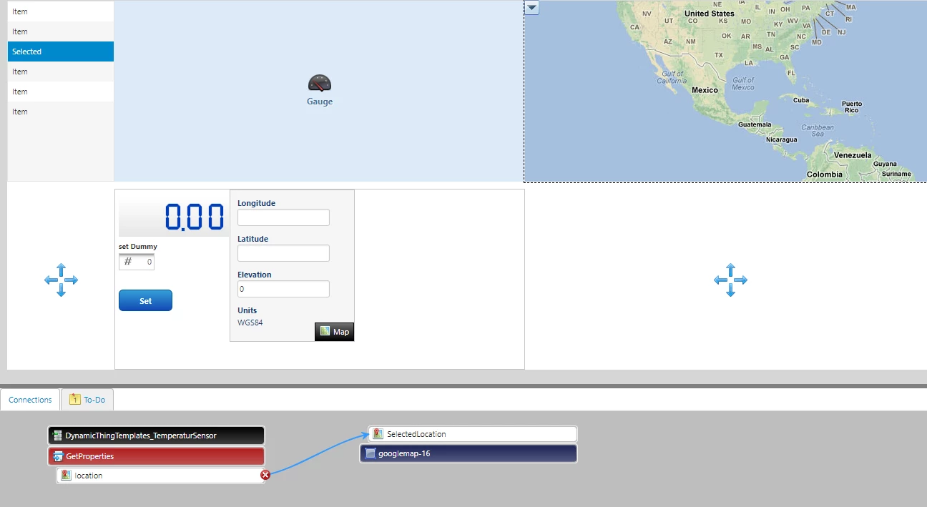Click the Gulf of California map label
Image resolution: width=927 pixels, height=507 pixels.
pyautogui.click(x=672, y=77)
